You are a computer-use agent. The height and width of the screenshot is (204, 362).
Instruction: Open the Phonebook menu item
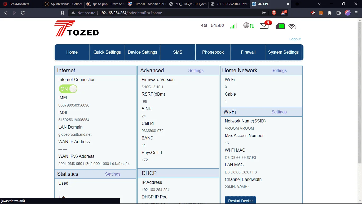tap(213, 52)
